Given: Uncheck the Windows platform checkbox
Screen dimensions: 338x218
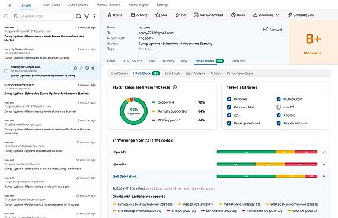Looking at the screenshot, I should click(229, 99).
